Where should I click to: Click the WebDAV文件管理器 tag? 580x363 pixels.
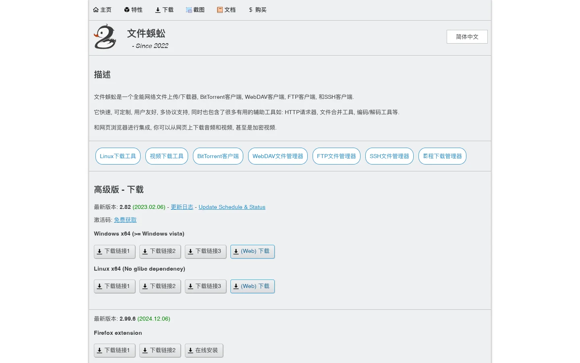278,156
